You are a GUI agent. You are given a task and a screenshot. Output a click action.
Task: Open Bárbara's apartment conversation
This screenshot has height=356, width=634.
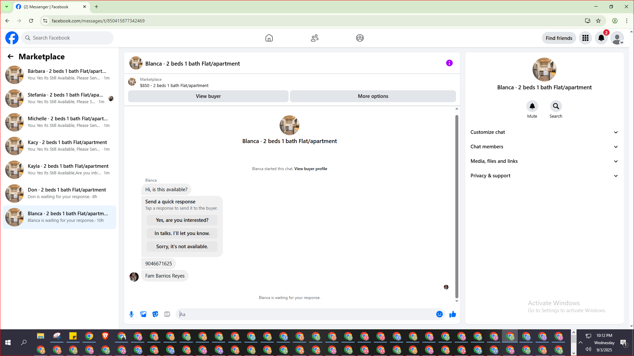pos(59,74)
